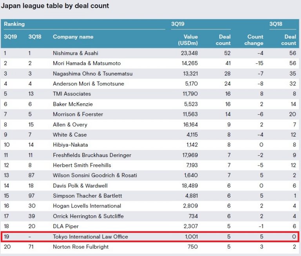
Task: Select 'Orrick Herrington & Sutcliffe' name
Action: (x=88, y=216)
